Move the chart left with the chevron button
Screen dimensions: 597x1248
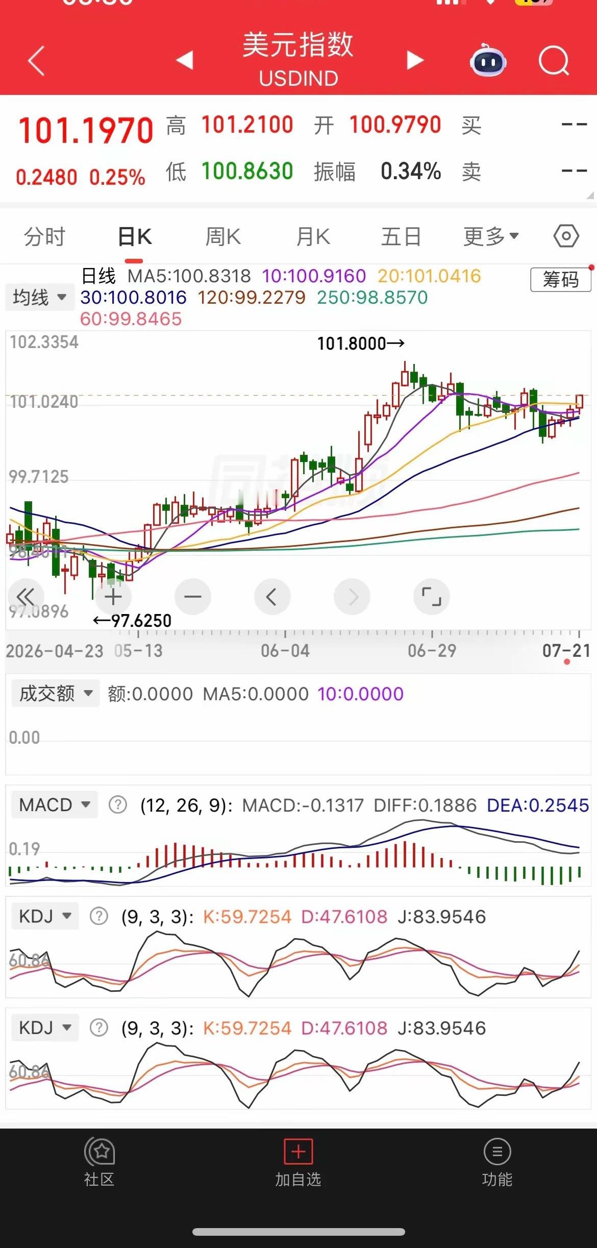(272, 597)
